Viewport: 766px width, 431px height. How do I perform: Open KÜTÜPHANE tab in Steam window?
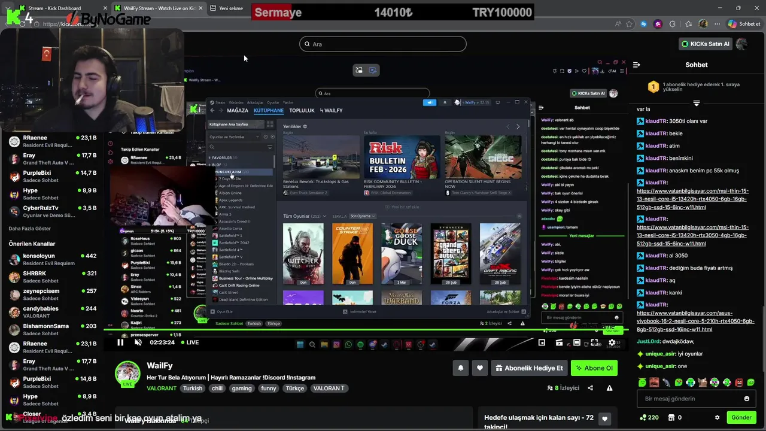269,111
